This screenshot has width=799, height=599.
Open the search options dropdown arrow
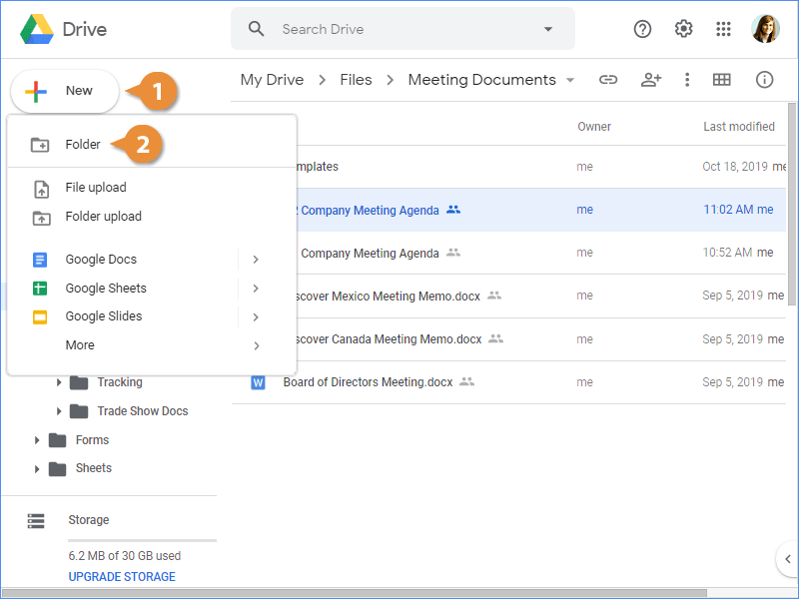[547, 29]
